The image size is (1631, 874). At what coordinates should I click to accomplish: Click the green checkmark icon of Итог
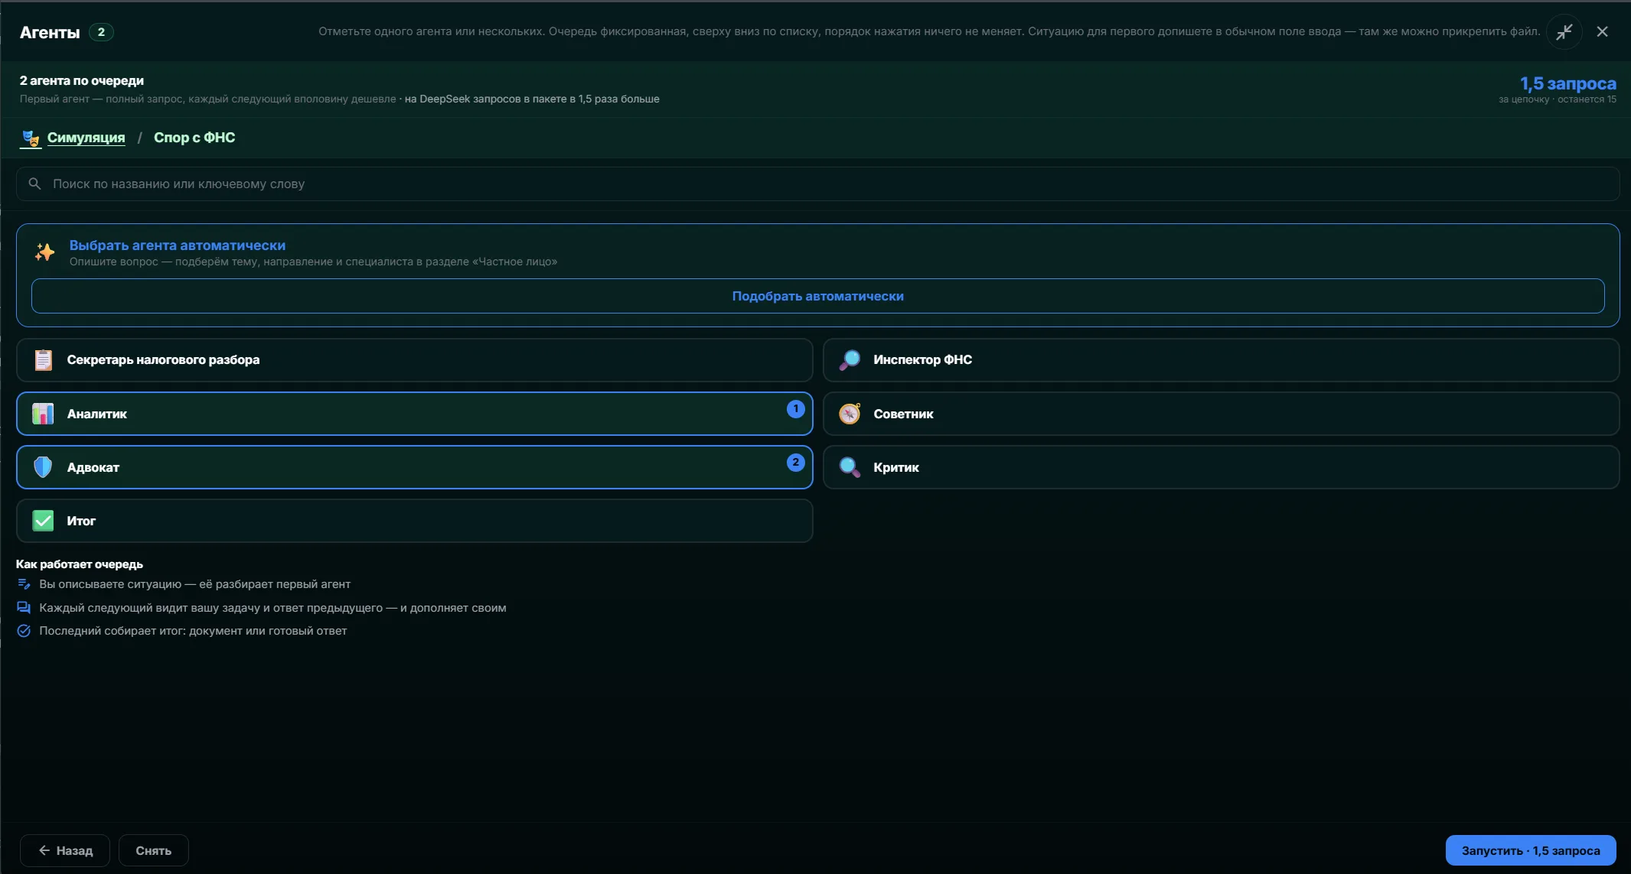43,521
